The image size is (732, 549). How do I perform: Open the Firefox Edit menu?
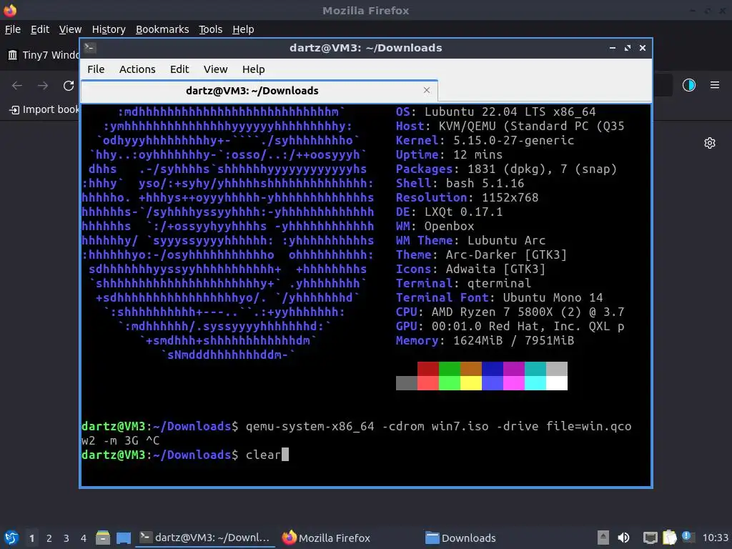[x=40, y=29]
